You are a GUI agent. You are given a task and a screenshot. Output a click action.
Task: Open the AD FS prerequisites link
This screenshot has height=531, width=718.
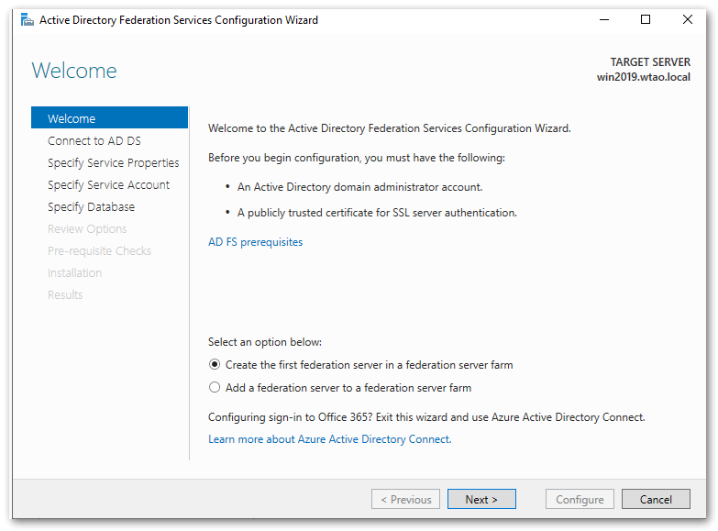coord(256,242)
